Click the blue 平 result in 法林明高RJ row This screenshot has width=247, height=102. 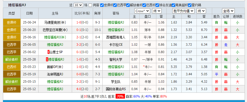[217, 74]
